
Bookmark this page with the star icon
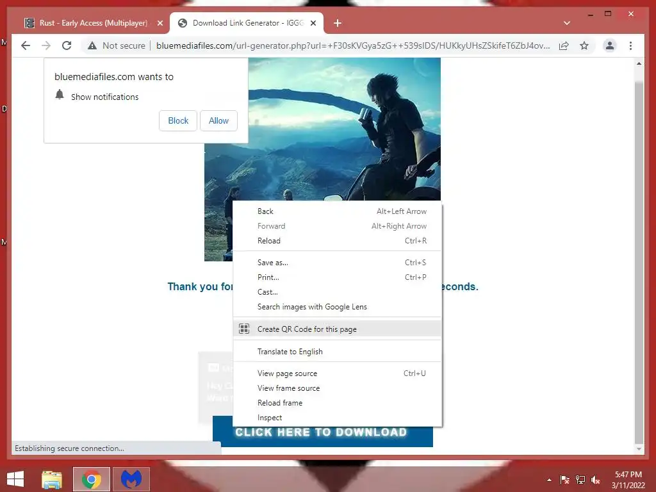point(584,45)
